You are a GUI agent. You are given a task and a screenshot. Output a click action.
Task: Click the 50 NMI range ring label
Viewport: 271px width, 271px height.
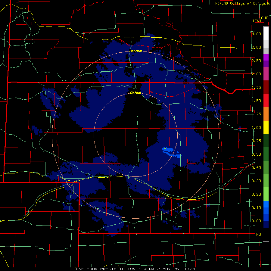[x=136, y=93]
